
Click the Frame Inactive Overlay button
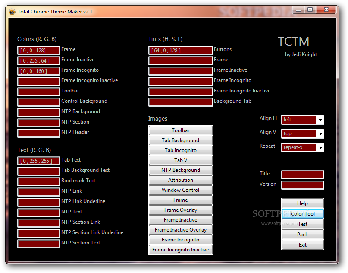click(x=180, y=230)
